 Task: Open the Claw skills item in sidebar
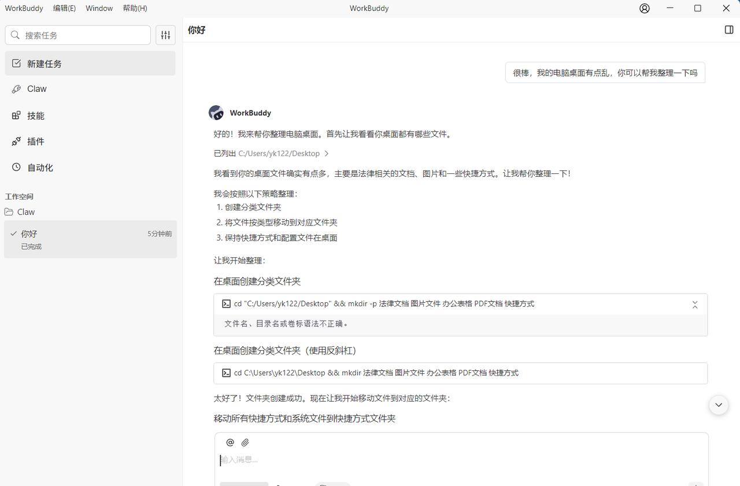point(36,88)
